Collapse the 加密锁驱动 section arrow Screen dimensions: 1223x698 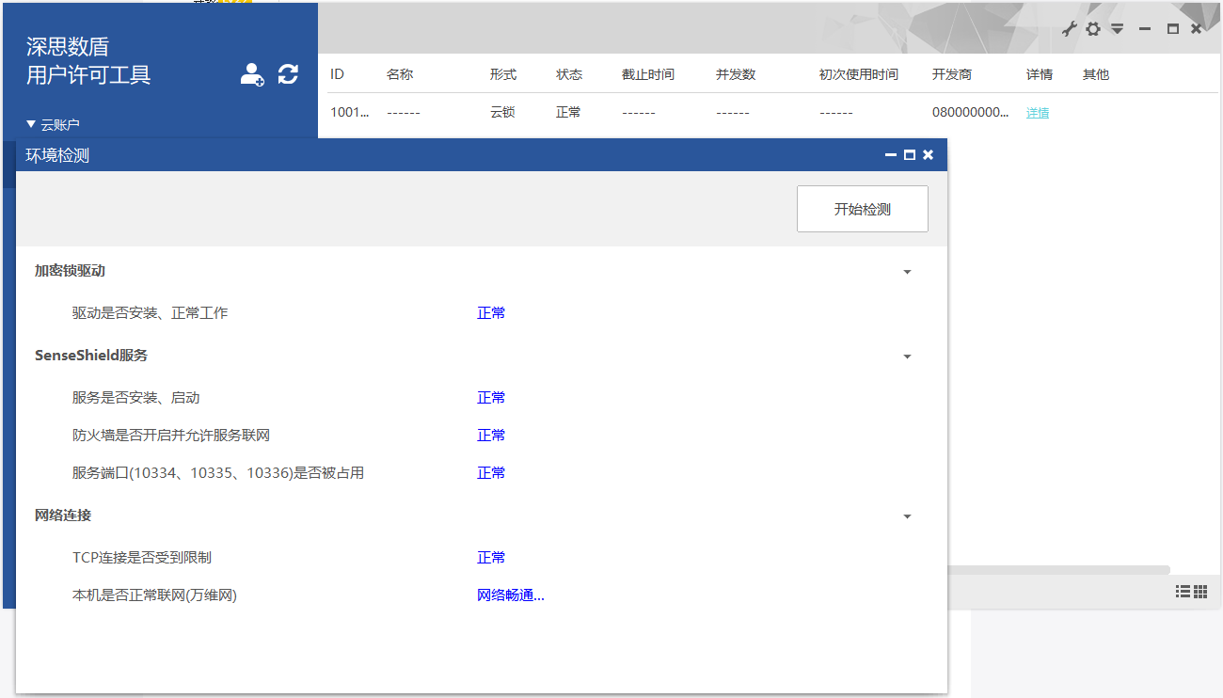pyautogui.click(x=907, y=272)
